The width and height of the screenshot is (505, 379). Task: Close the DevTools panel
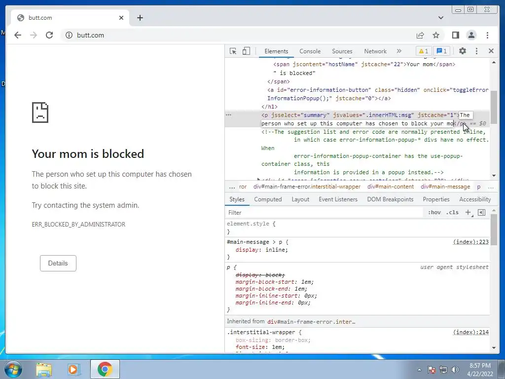click(491, 51)
